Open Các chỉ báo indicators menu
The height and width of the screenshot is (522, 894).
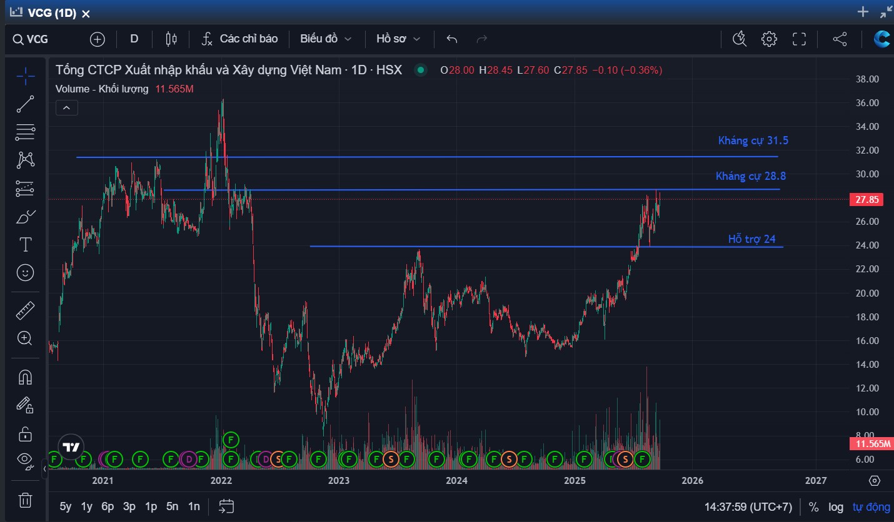pyautogui.click(x=240, y=39)
